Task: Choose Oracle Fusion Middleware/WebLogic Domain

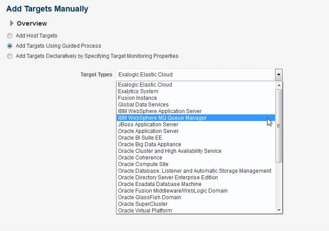Action: click(x=196, y=191)
